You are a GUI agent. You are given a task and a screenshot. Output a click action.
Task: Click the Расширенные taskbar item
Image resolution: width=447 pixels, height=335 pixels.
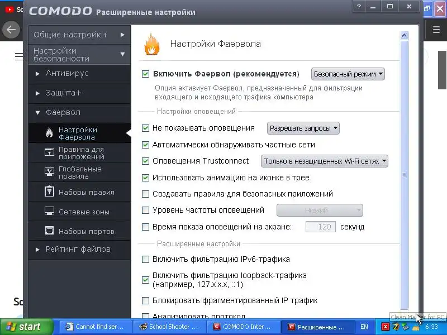[317, 327]
